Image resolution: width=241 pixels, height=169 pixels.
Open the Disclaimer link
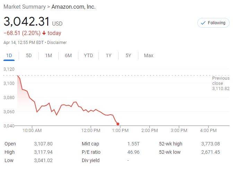(57, 43)
